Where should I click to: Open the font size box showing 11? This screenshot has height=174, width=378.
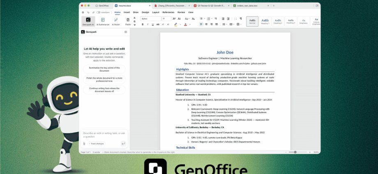pyautogui.click(x=166, y=18)
